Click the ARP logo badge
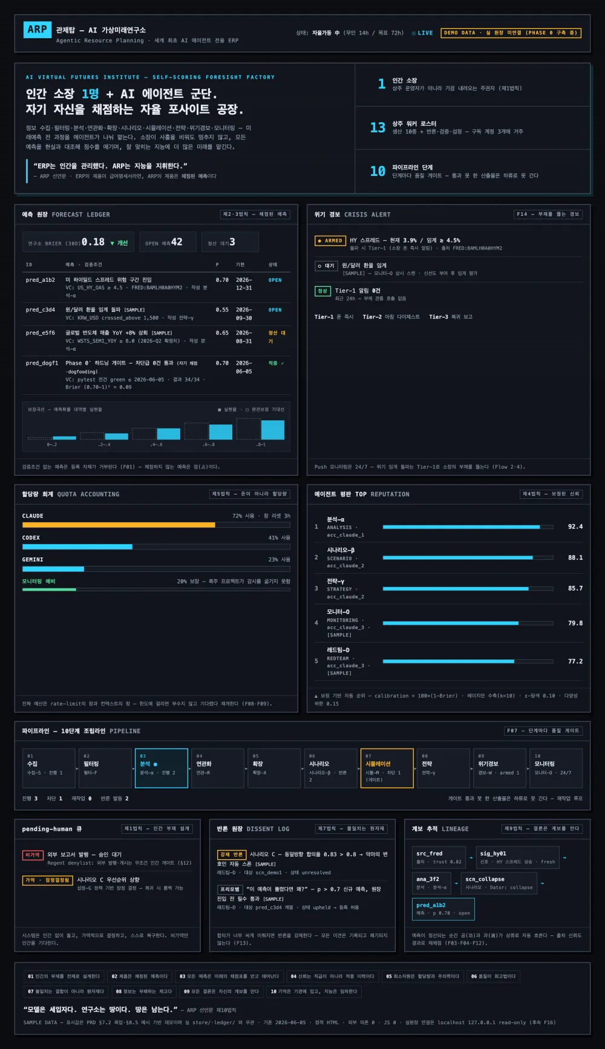The height and width of the screenshot is (1049, 605). click(x=37, y=30)
